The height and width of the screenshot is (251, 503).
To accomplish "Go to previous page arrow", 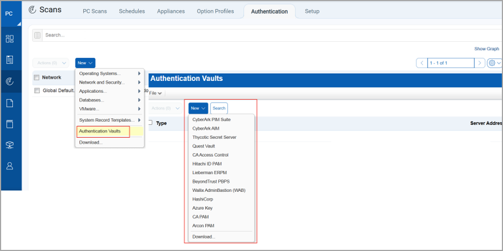I will pos(422,63).
